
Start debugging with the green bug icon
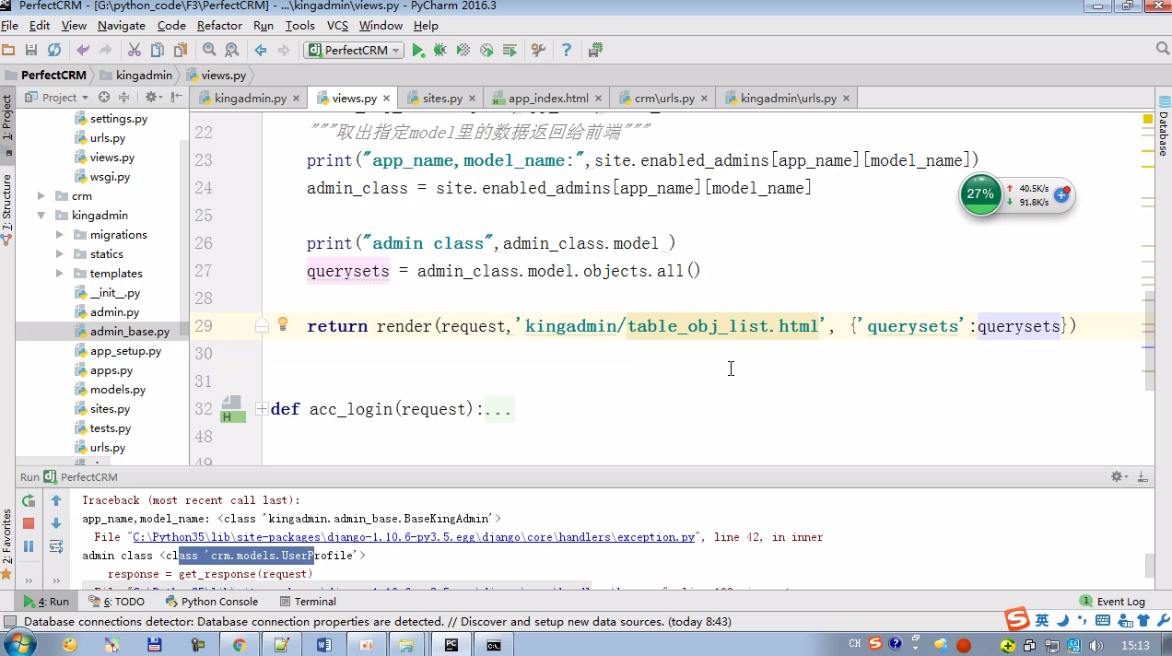440,50
